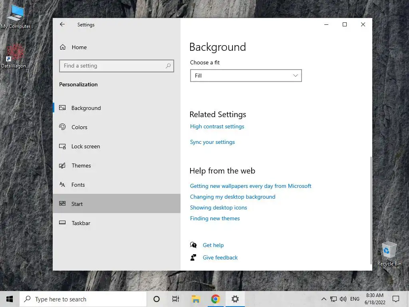Show hidden system tray icons
This screenshot has width=409, height=307.
click(324, 299)
